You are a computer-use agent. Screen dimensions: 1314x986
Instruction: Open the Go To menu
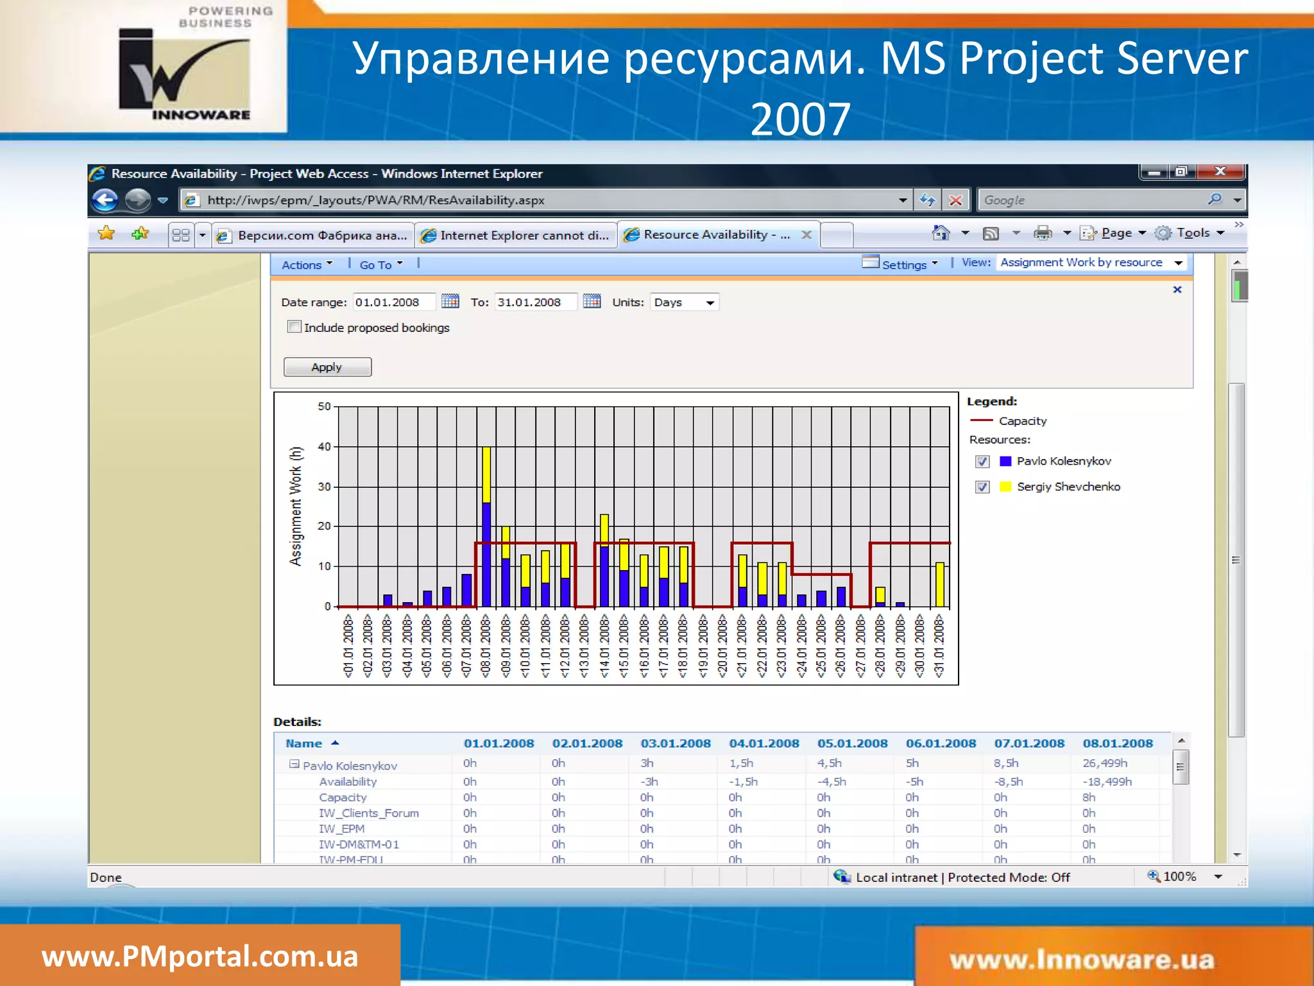[381, 264]
